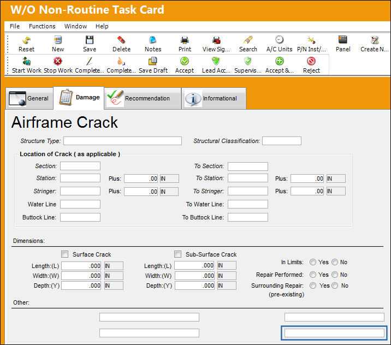Open the Window menu

point(75,26)
